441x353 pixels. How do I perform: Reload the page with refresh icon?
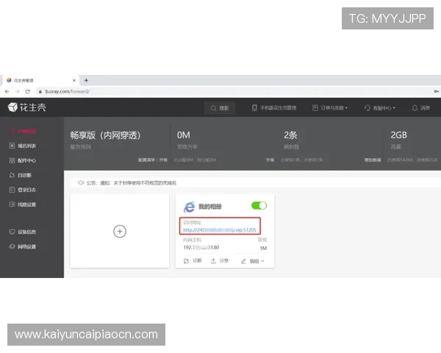(x=27, y=91)
